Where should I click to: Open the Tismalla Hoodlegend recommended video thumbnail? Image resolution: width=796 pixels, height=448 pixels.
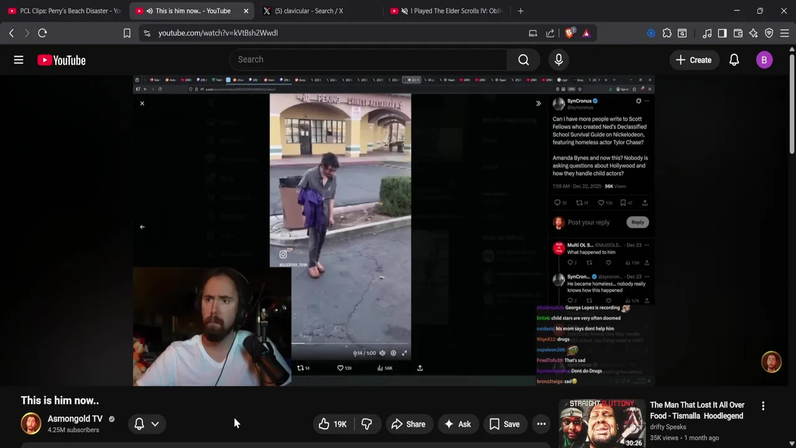click(x=601, y=424)
